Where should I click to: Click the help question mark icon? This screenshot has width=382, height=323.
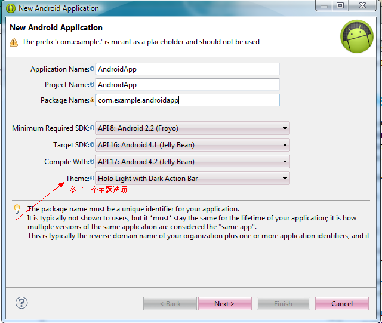tap(21, 303)
